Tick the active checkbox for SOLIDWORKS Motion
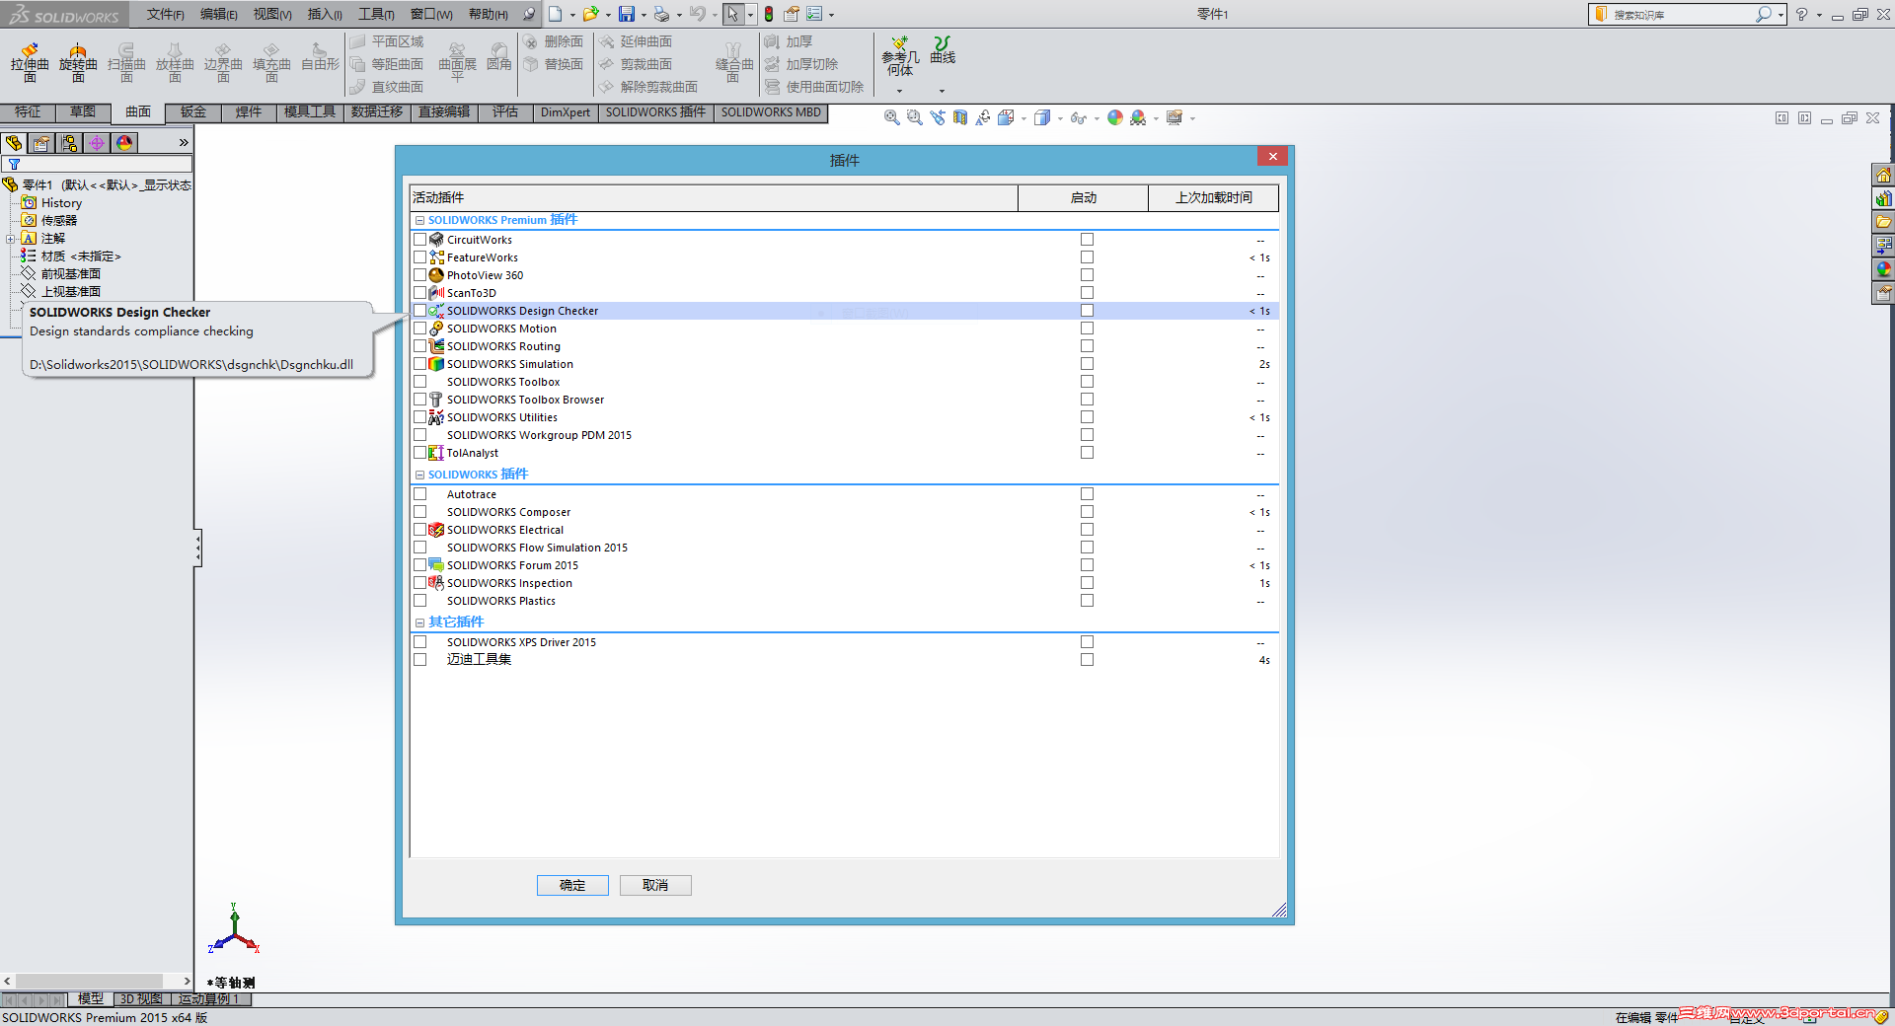Screen dimensions: 1895x1026 tap(420, 329)
